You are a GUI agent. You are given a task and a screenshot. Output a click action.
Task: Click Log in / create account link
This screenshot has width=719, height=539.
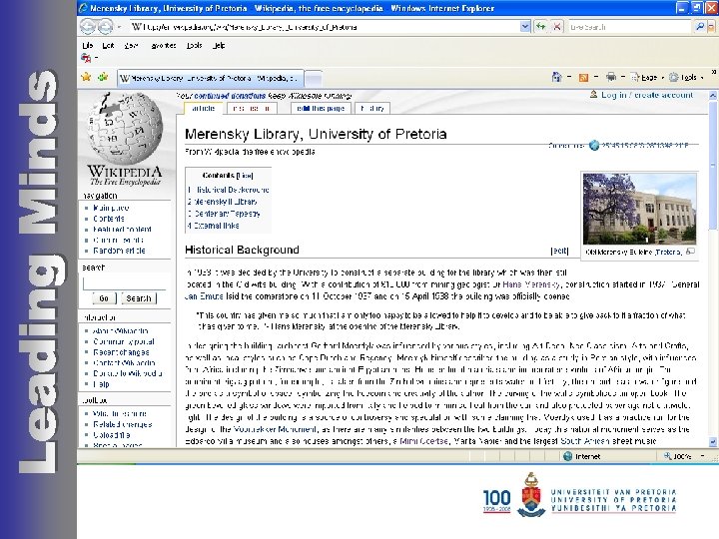(x=647, y=95)
